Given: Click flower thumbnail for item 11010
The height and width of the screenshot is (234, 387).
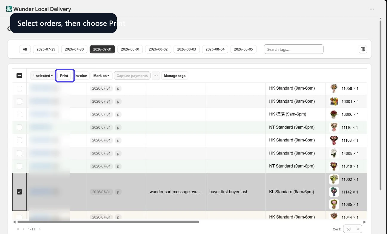Looking at the screenshot, I should (334, 166).
